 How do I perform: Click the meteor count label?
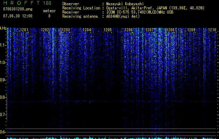49,11
